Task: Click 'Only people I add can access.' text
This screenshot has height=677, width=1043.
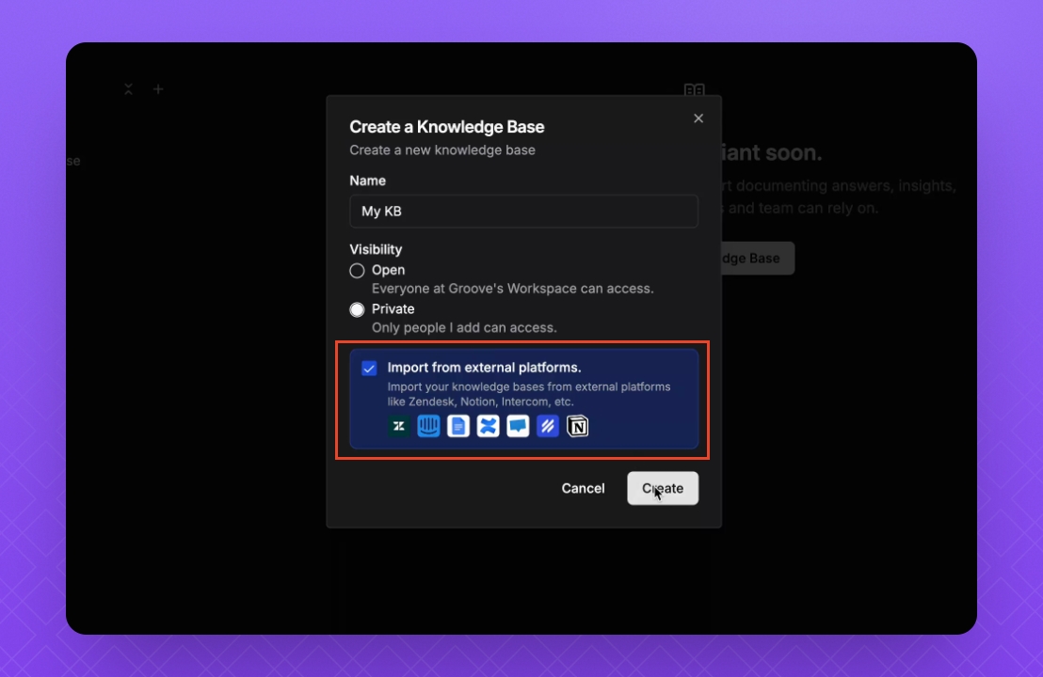Action: (464, 327)
